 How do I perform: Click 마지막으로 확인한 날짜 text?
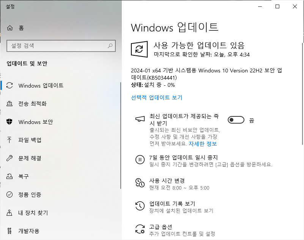click(x=202, y=55)
